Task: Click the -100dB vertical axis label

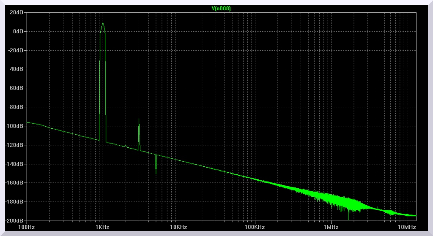Action: tap(15, 126)
